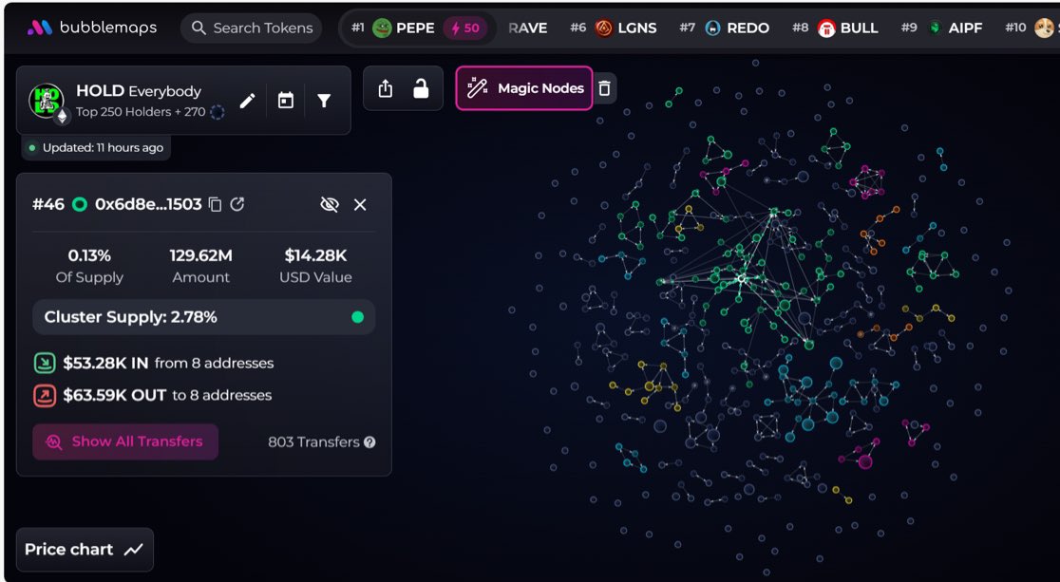Click the green ring icon beside #46

tap(80, 204)
